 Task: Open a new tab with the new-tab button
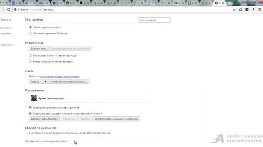coord(230,3)
